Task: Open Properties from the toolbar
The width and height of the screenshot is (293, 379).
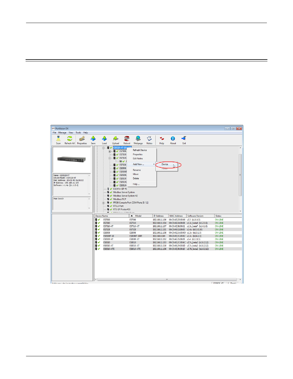Action: pyautogui.click(x=82, y=140)
